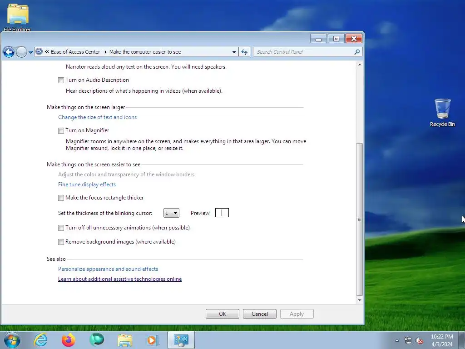Click the scrollbar down arrow
Screen dimensions: 465x349
click(x=360, y=300)
